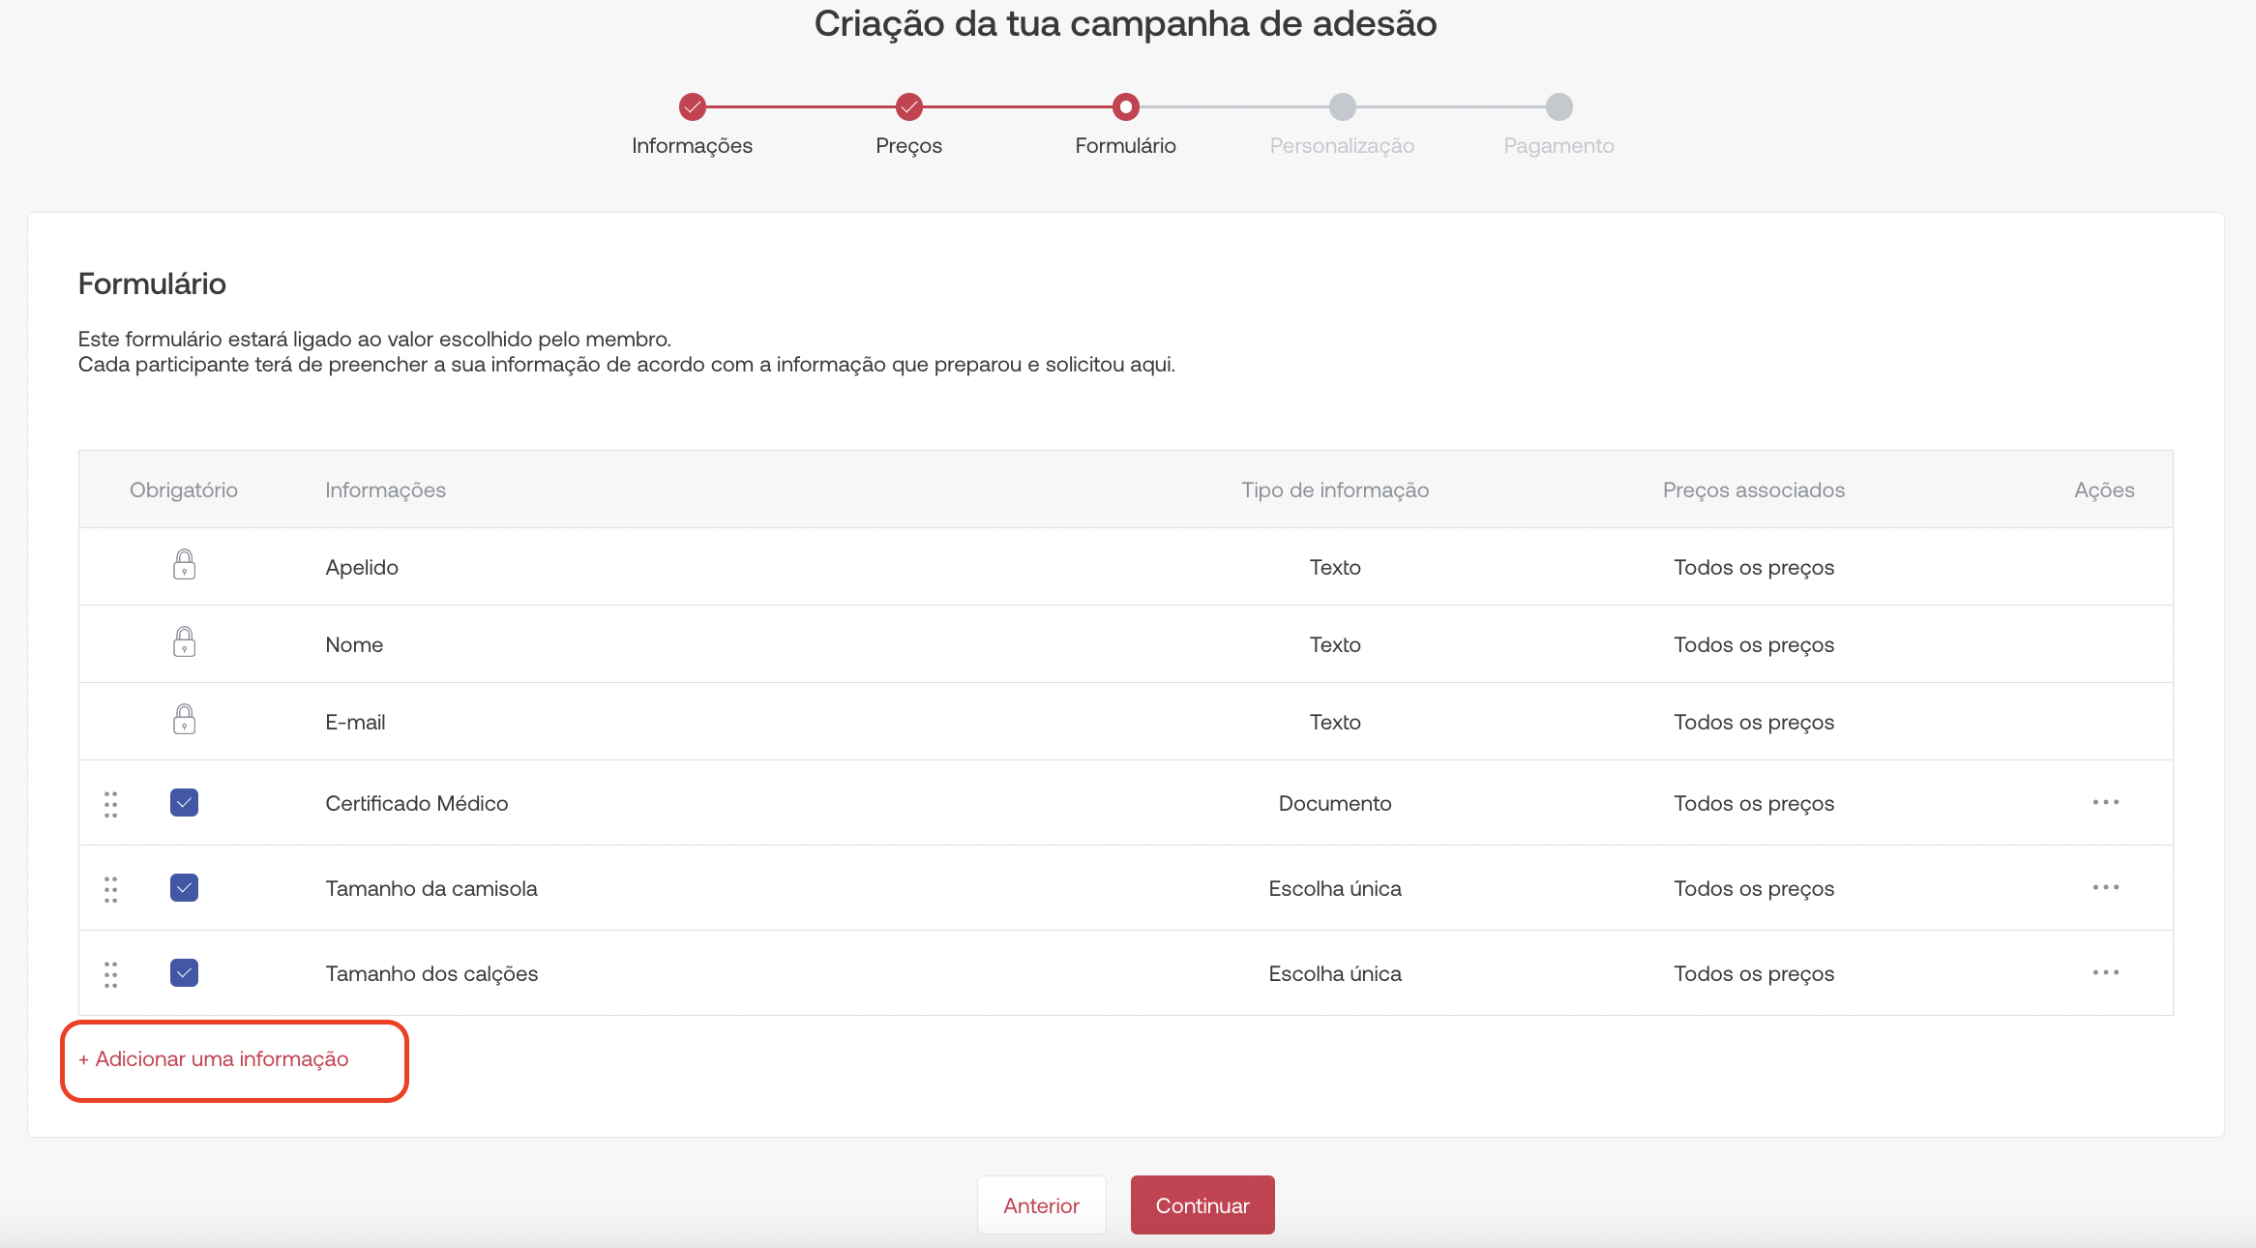This screenshot has width=2256, height=1248.
Task: Expand actions menu for Tamanho dos calções
Action: tap(2105, 973)
